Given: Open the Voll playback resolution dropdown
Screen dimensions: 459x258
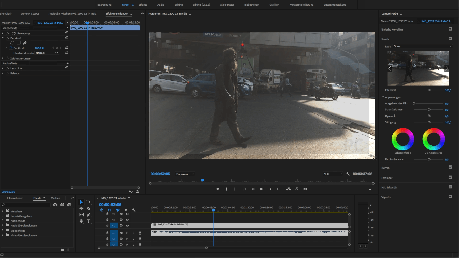Looking at the screenshot, I should (332, 174).
